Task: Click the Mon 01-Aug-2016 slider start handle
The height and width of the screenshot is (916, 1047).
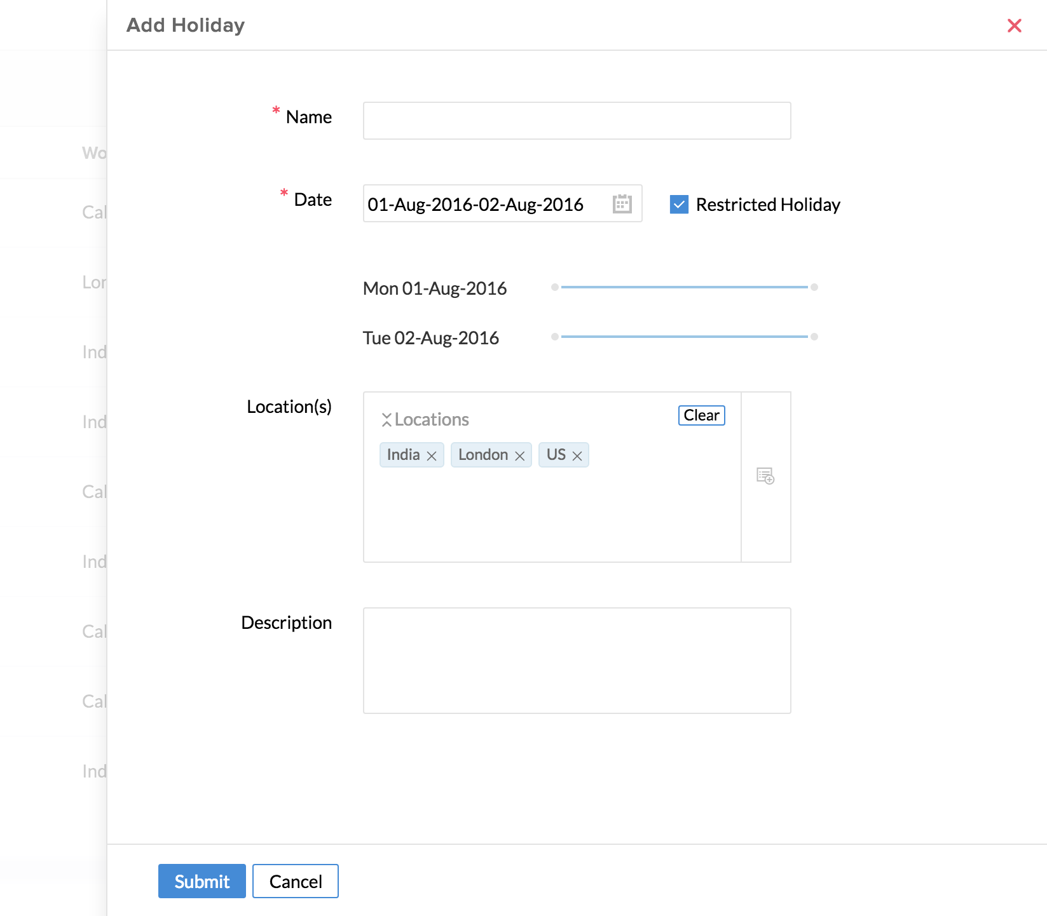Action: 555,287
